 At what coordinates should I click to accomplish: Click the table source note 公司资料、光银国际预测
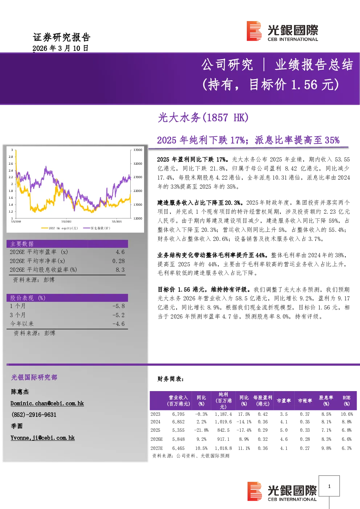[x=203, y=456]
